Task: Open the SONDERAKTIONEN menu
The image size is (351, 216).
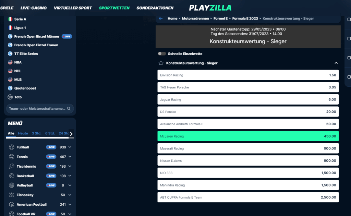Action: (155, 8)
